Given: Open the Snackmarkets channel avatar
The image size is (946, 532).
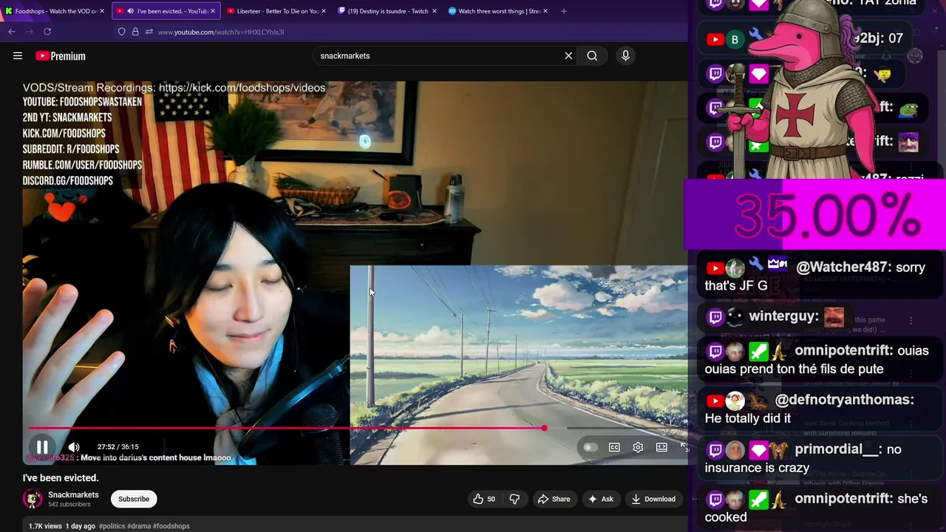Looking at the screenshot, I should tap(33, 499).
